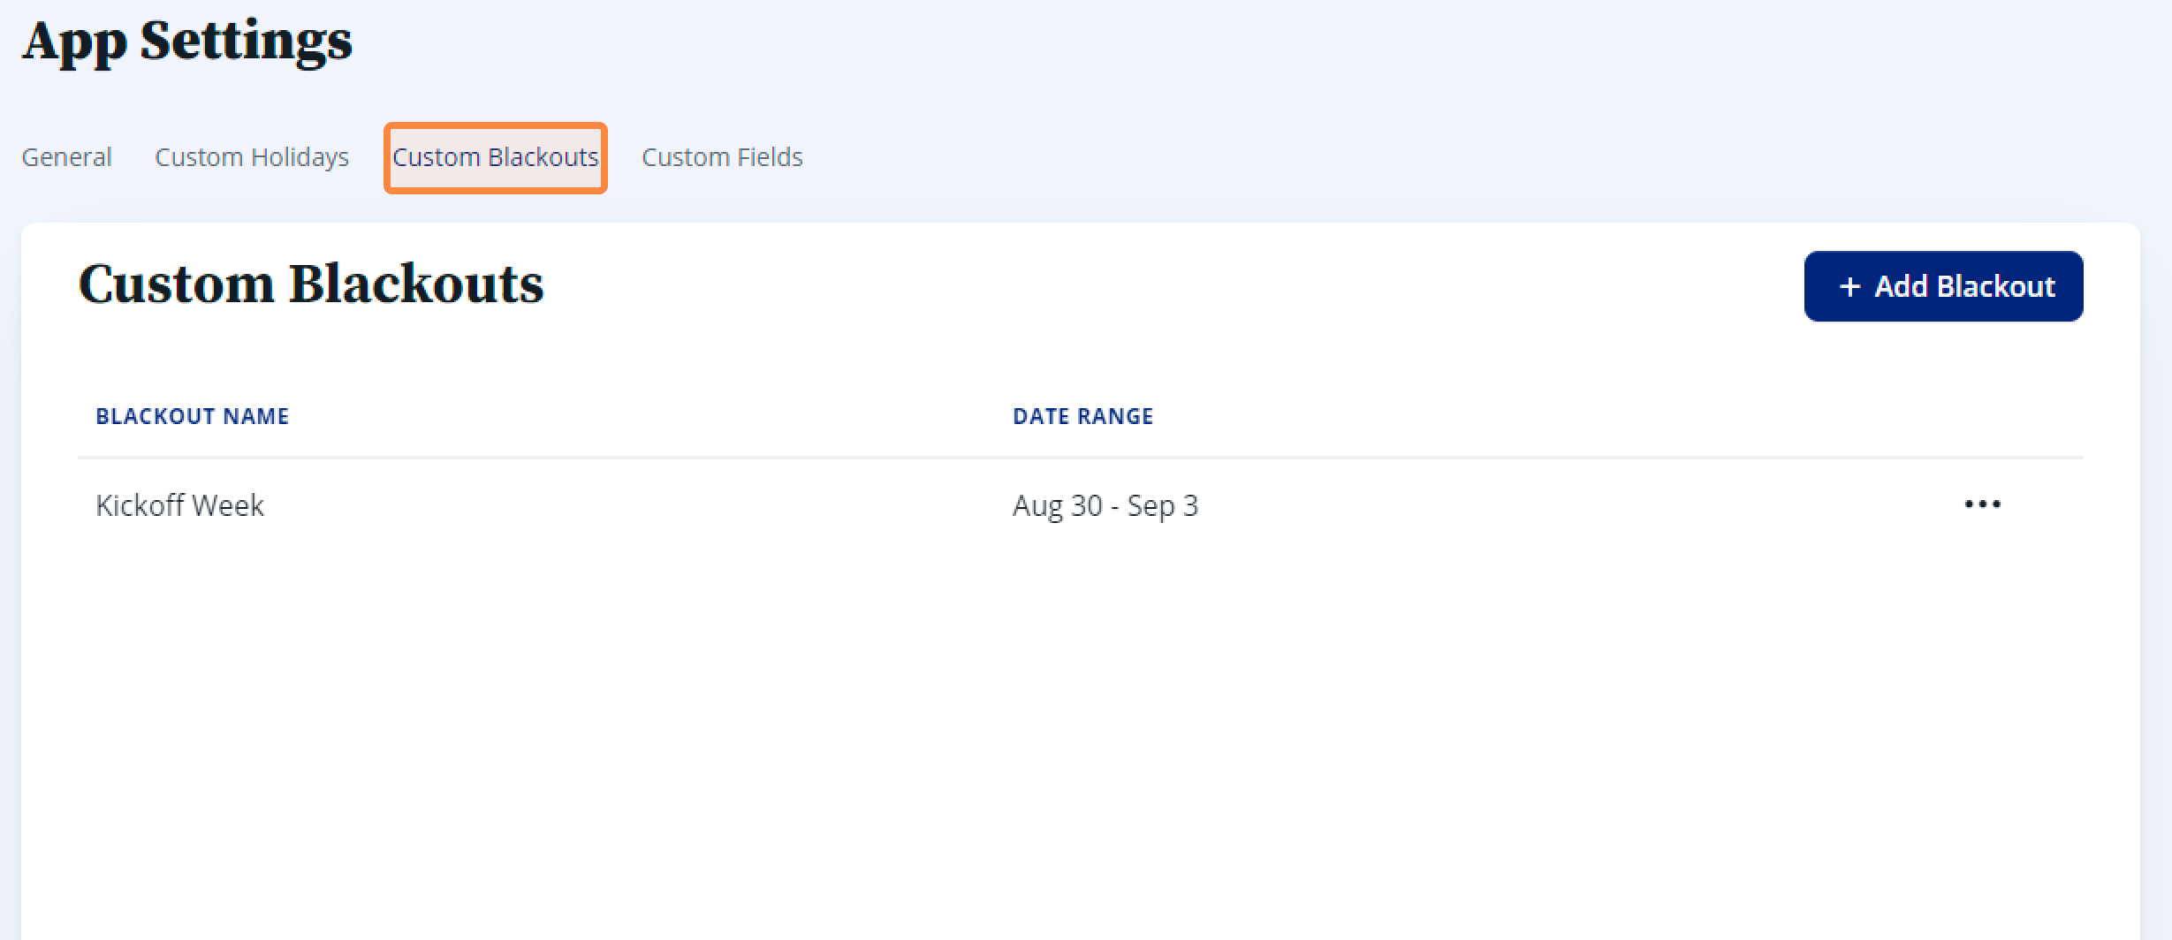Click the divider line under the column headers

[x=1080, y=458]
